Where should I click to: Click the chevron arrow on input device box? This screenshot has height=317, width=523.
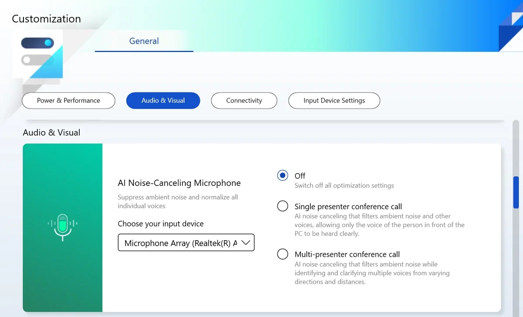(x=246, y=243)
